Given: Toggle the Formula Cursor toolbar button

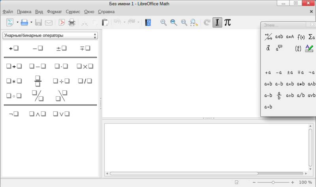Looking at the screenshot, I should pos(217,22).
